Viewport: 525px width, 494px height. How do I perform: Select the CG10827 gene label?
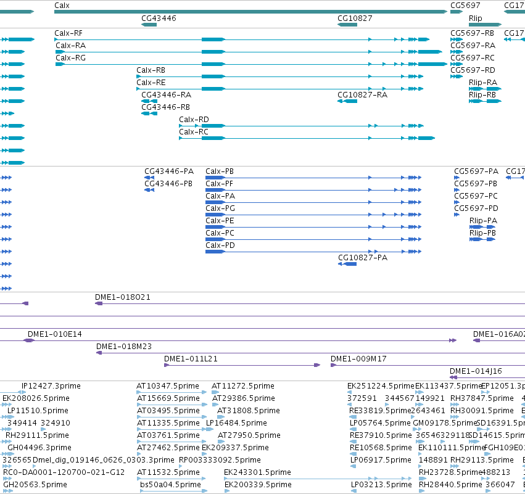[x=355, y=18]
